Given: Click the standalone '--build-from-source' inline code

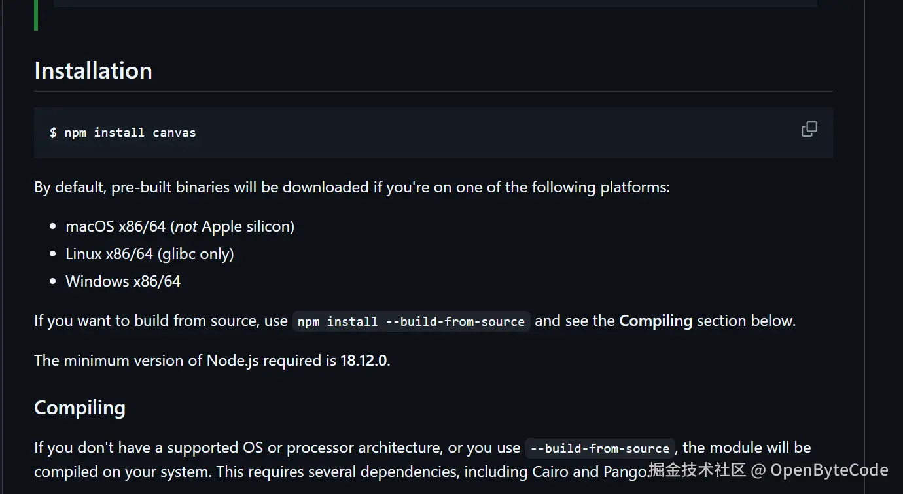Looking at the screenshot, I should coord(599,448).
